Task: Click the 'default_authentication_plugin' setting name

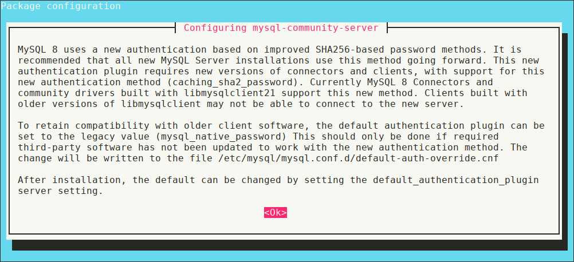Action: 456,181
